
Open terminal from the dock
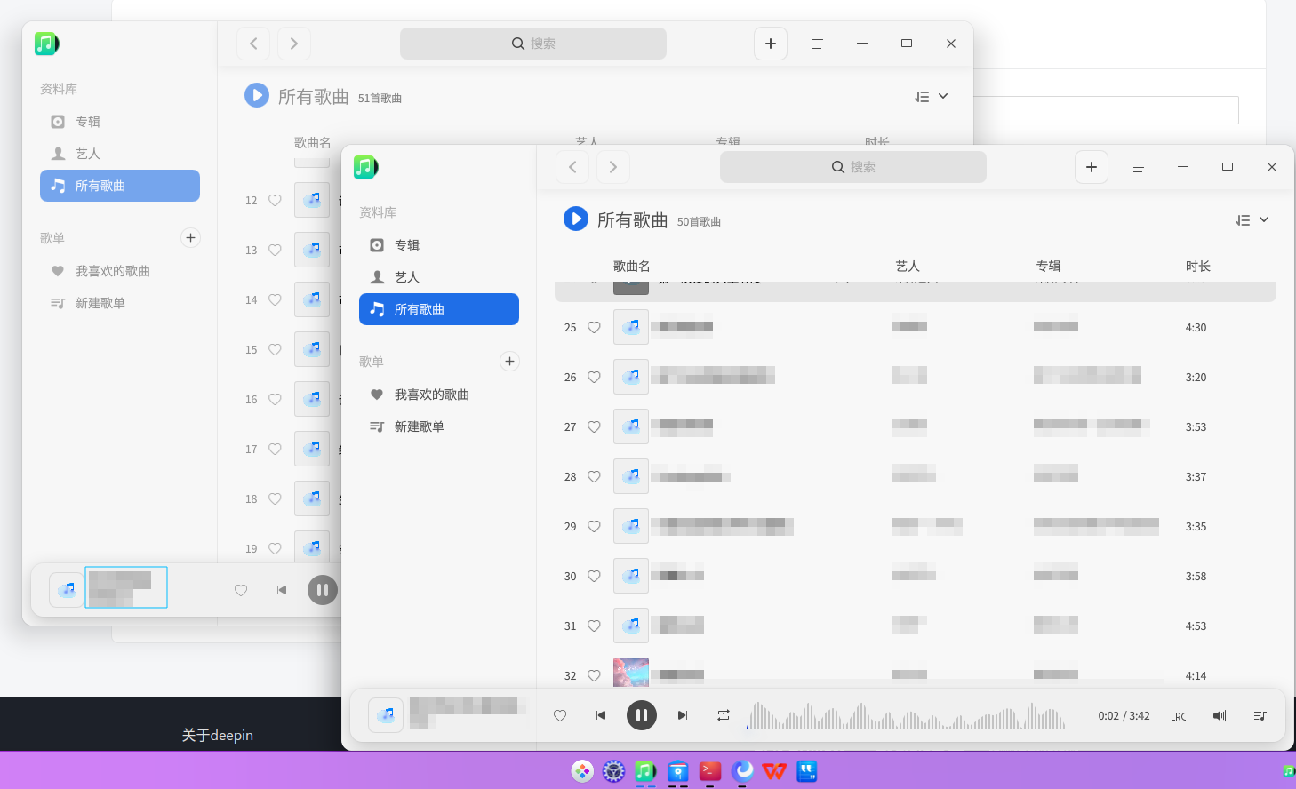tap(710, 771)
